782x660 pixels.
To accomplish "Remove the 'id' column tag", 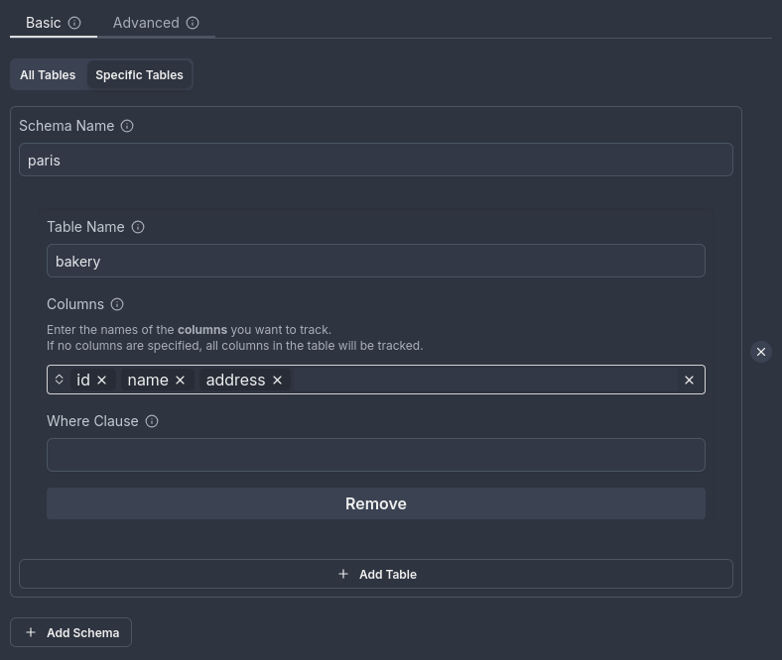I will pyautogui.click(x=101, y=381).
